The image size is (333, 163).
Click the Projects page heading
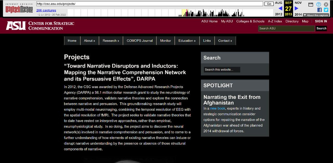click(x=77, y=57)
